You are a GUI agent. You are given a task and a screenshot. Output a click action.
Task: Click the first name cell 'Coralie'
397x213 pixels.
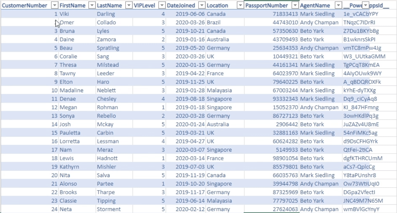click(x=77, y=56)
